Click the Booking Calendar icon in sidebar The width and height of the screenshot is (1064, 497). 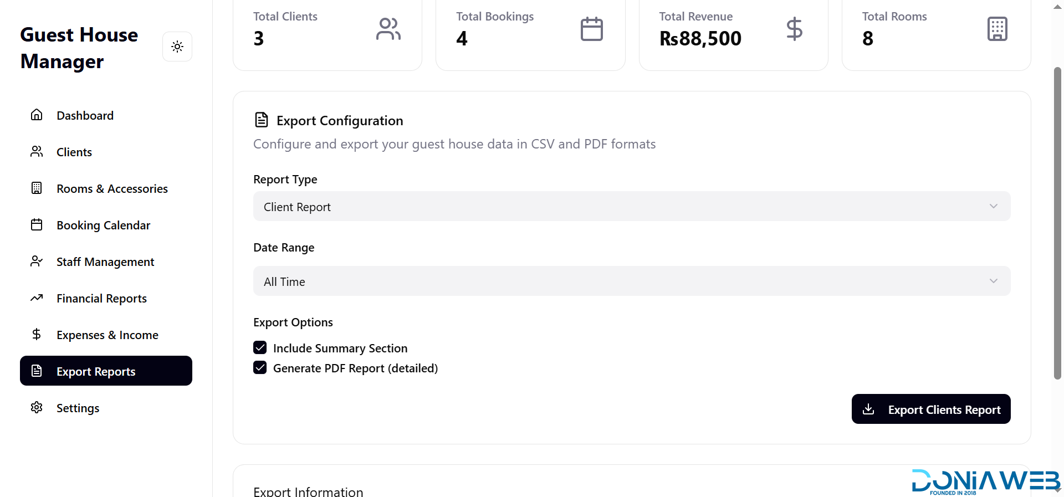click(37, 224)
